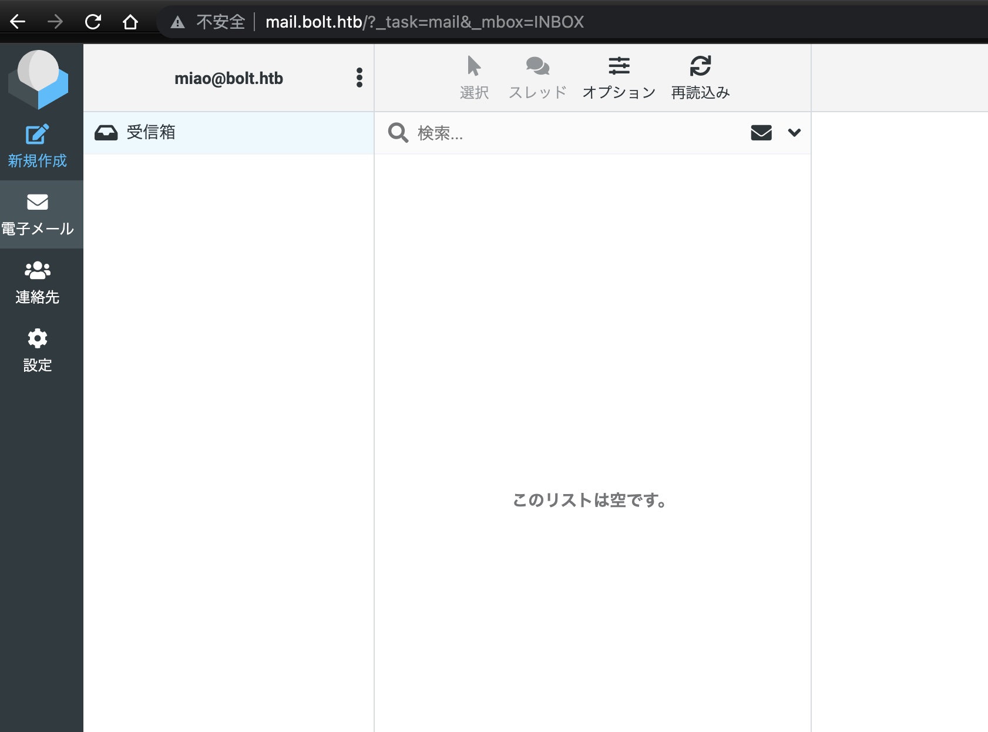The image size is (988, 732).
Task: Open 連絡先 contacts section
Action: click(x=38, y=283)
